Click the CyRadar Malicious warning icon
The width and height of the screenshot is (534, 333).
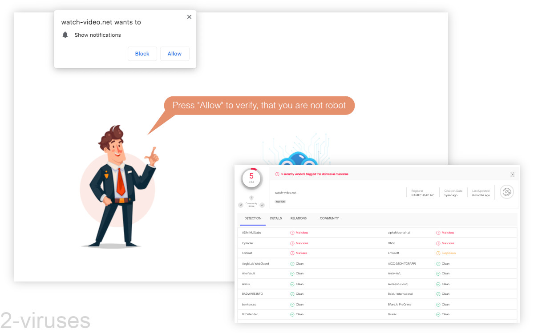point(292,243)
